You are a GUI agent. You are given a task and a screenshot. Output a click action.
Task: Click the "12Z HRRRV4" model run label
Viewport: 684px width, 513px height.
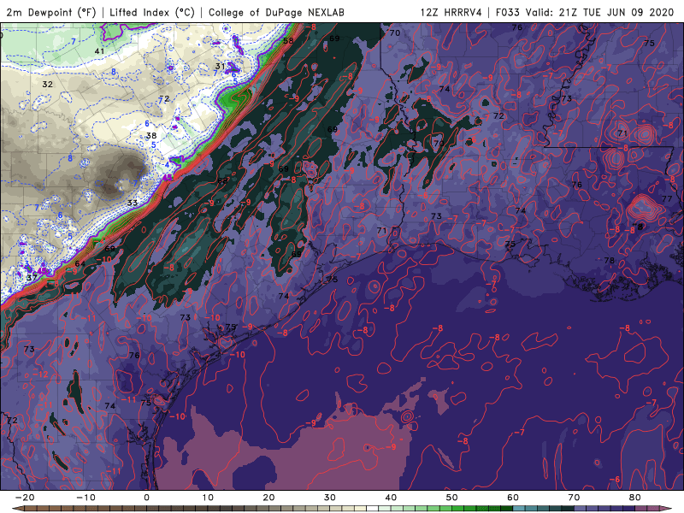click(451, 12)
